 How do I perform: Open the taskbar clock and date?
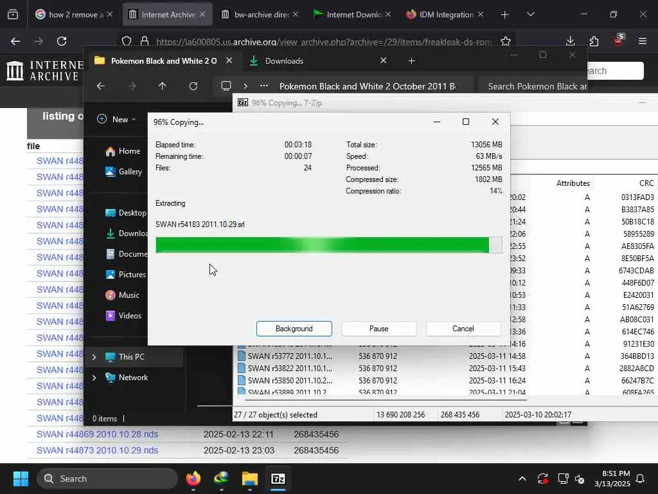point(612,479)
